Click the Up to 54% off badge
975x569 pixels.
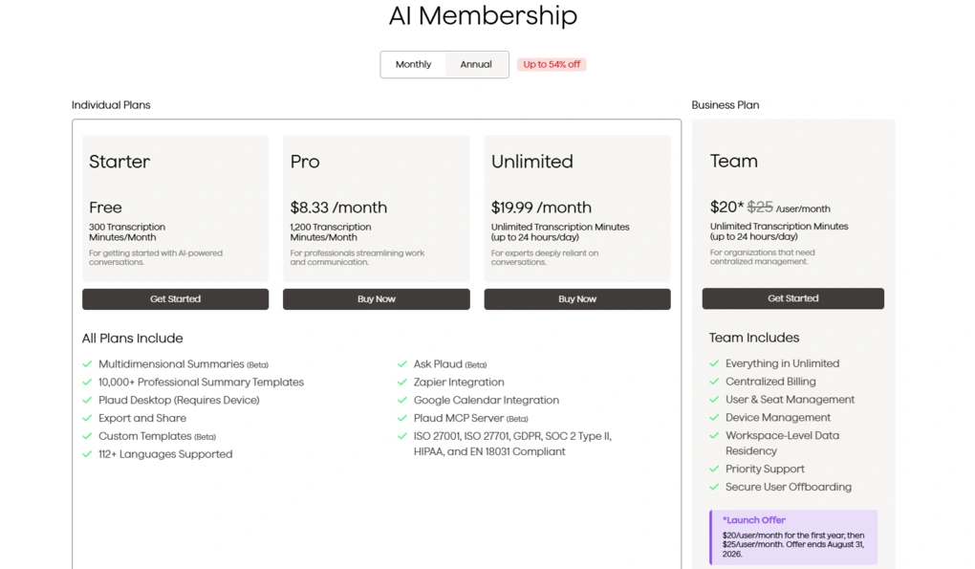point(551,64)
